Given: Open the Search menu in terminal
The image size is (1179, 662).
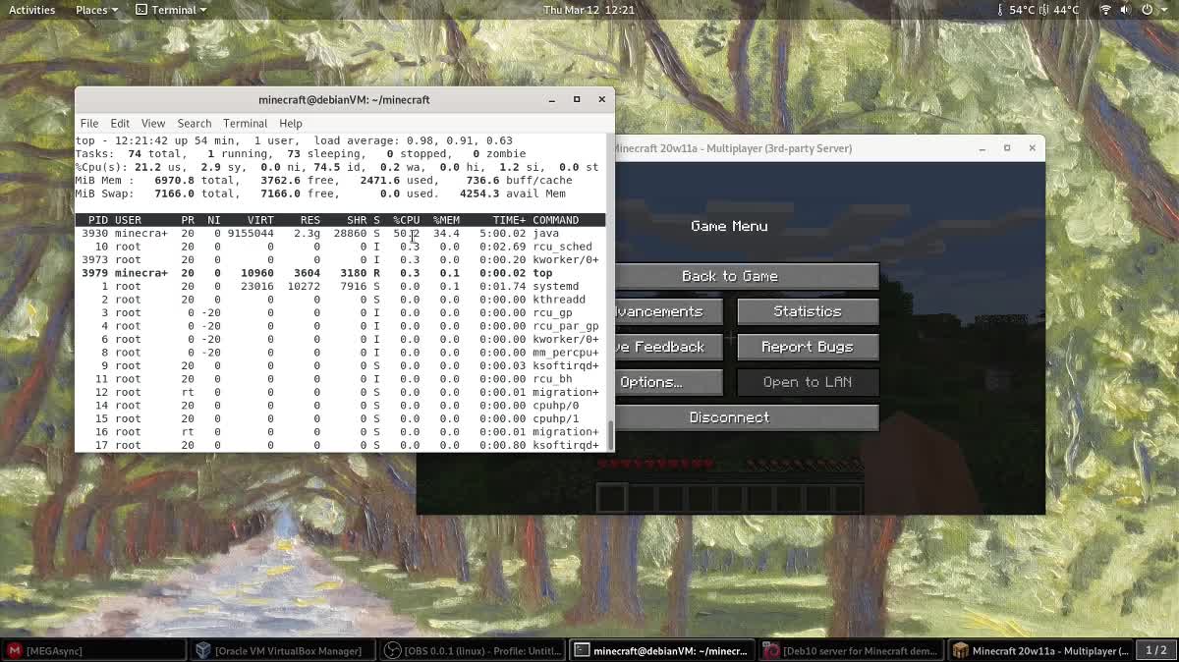Looking at the screenshot, I should [x=195, y=123].
